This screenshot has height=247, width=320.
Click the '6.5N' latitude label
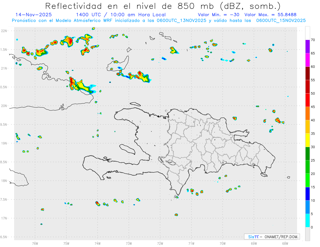[x=4, y=237]
